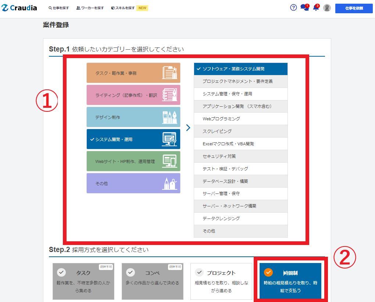This screenshot has height=302, width=375.
Task: Click the Craudia logo
Action: [19, 8]
